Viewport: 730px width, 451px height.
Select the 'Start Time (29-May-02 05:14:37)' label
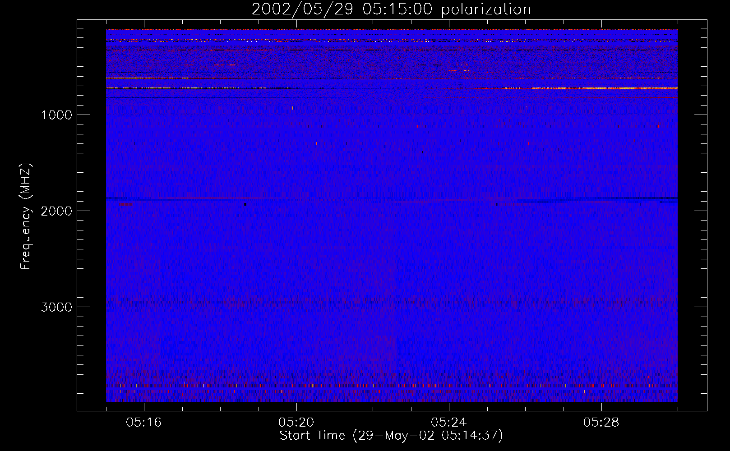391,436
